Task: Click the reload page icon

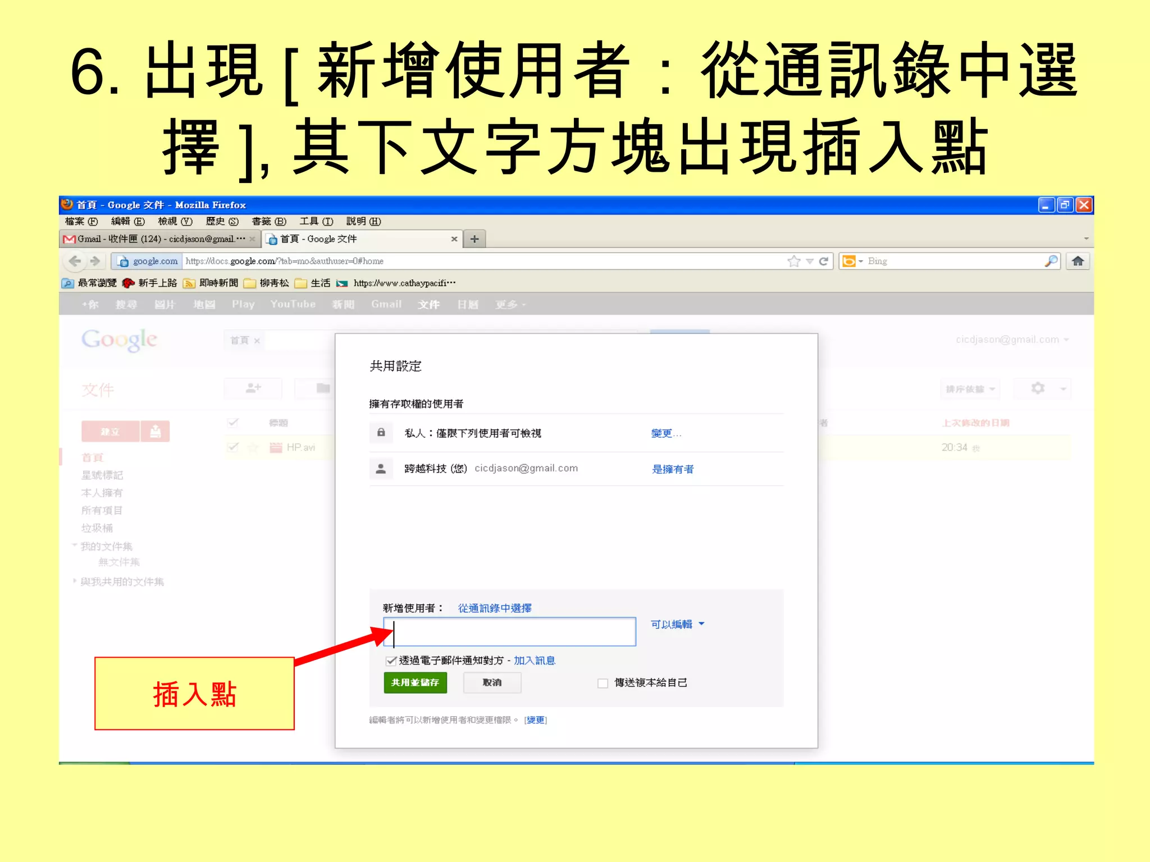Action: (824, 261)
